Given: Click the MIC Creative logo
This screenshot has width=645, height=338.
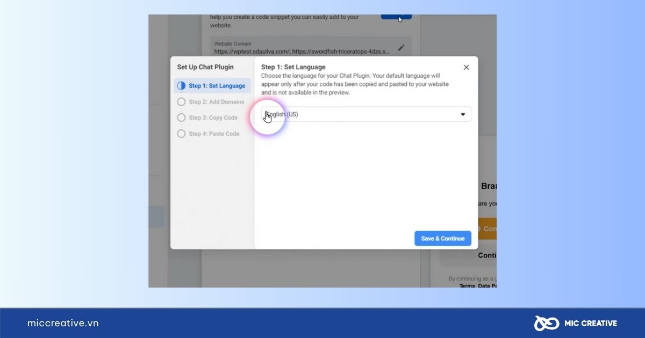Looking at the screenshot, I should tap(575, 323).
